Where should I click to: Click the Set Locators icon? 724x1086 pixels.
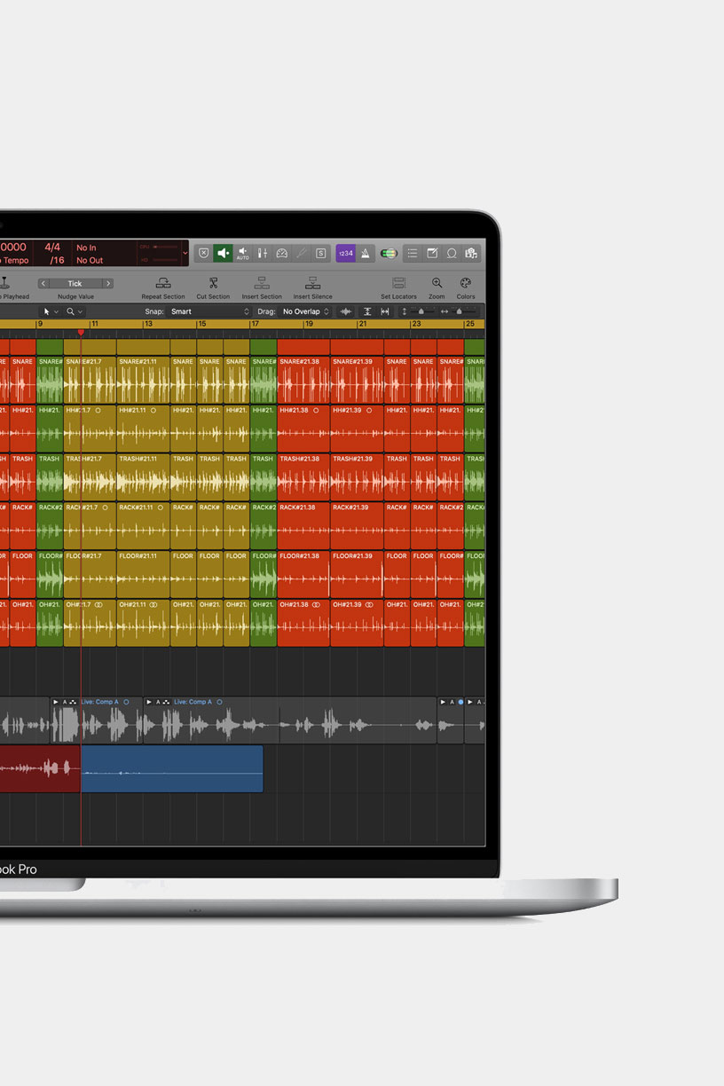tap(398, 283)
